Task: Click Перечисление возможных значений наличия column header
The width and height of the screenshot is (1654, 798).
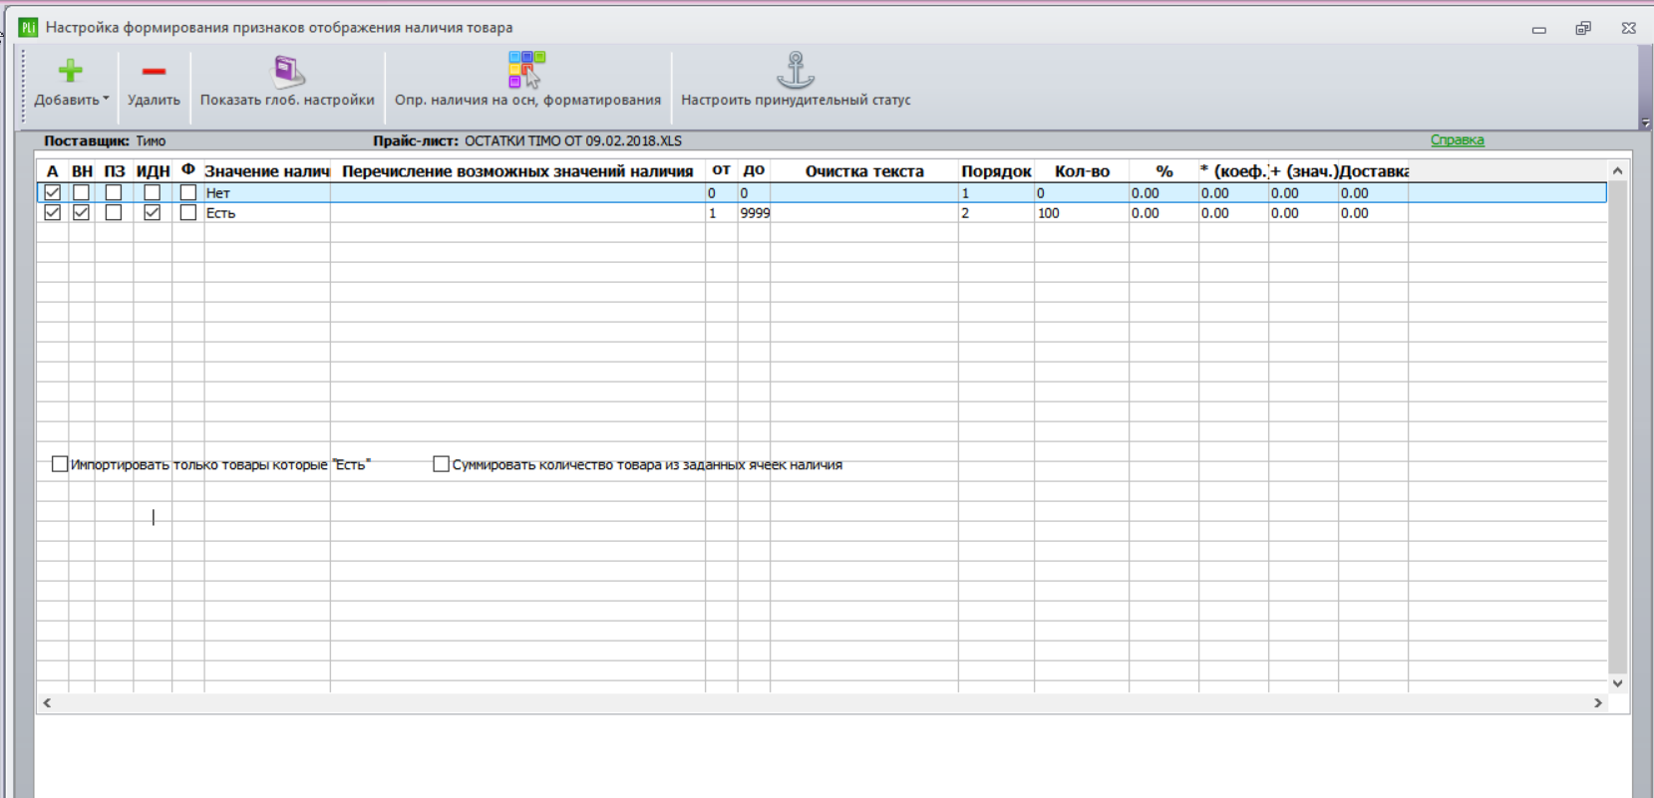Action: [517, 171]
